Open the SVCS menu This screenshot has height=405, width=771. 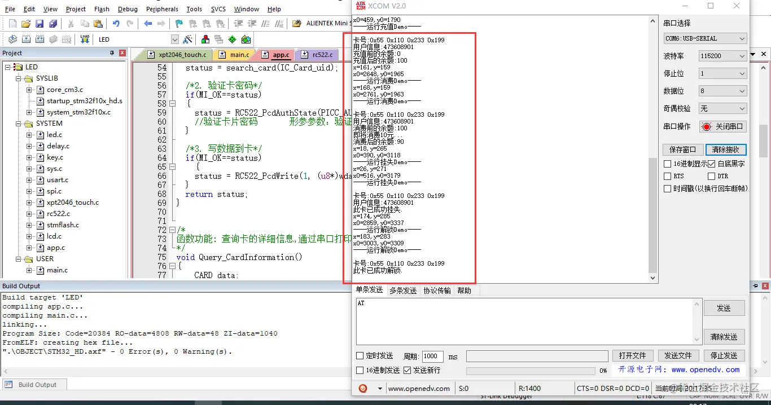click(x=218, y=9)
